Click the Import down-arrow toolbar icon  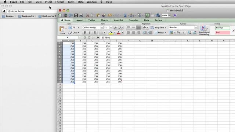pyautogui.click(x=71, y=15)
